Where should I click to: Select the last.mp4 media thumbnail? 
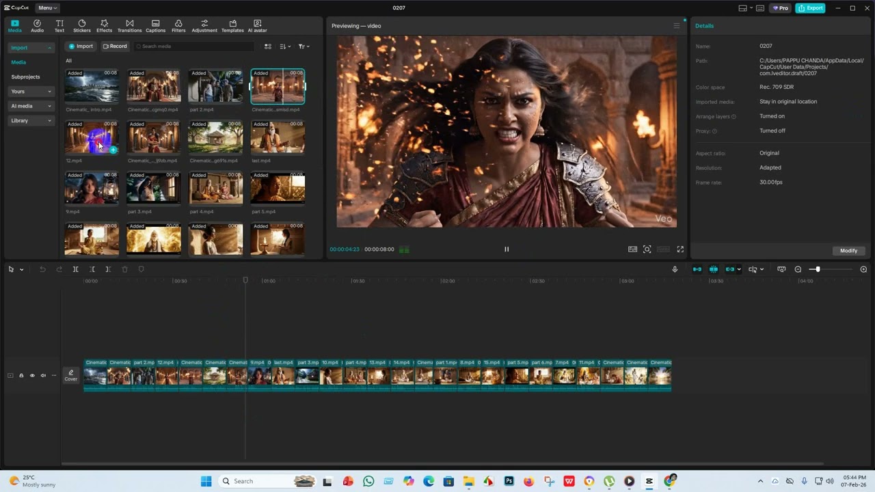(x=277, y=138)
